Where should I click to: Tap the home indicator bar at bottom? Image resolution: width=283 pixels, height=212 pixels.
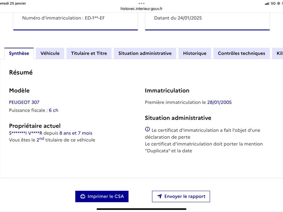pyautogui.click(x=141, y=209)
